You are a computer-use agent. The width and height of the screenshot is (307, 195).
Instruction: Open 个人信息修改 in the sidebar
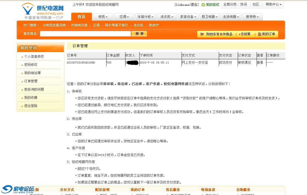[x=34, y=56]
